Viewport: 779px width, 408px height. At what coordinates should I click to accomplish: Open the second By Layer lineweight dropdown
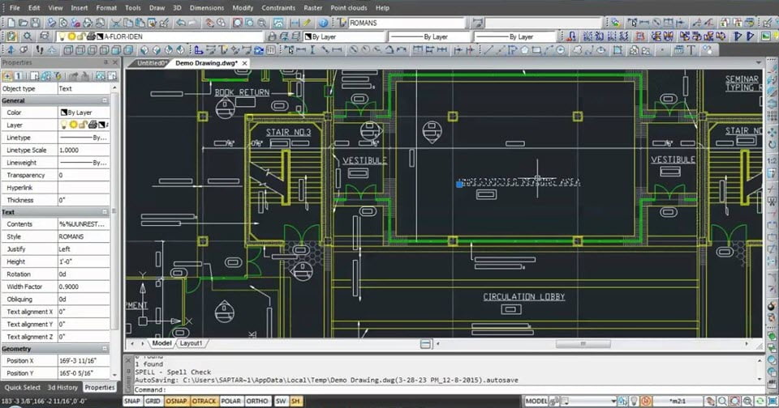(514, 36)
